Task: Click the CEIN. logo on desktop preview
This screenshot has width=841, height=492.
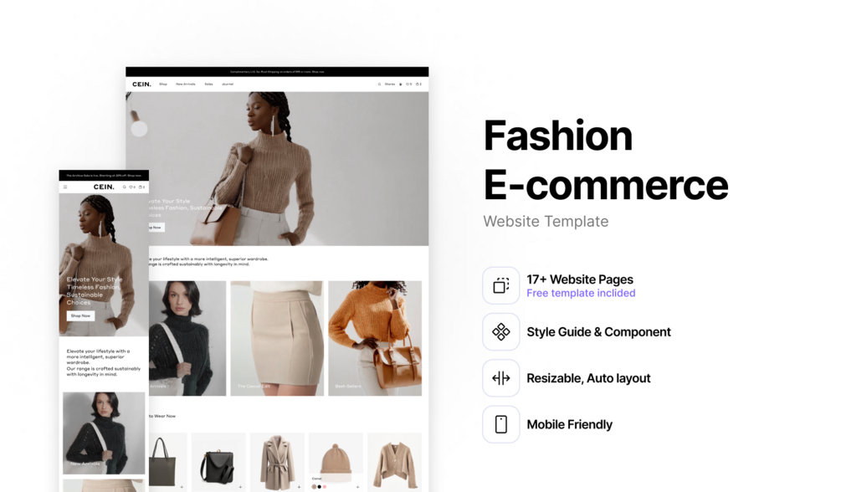Action: point(141,85)
